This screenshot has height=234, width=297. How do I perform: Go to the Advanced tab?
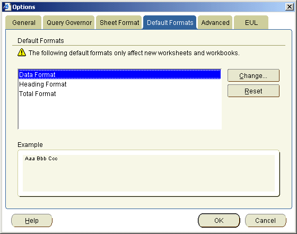(215, 22)
